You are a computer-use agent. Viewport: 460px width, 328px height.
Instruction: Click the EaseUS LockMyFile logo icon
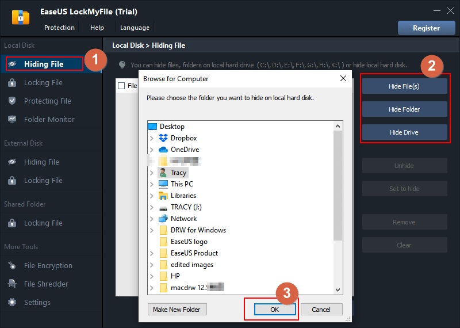(x=21, y=17)
